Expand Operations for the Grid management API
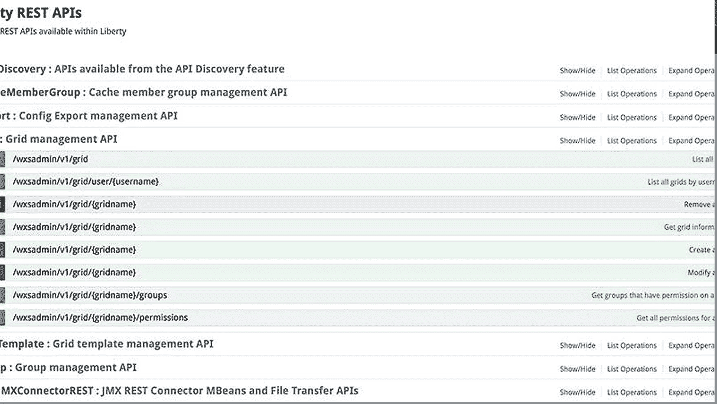Viewport: 717px width, 404px height. click(692, 141)
